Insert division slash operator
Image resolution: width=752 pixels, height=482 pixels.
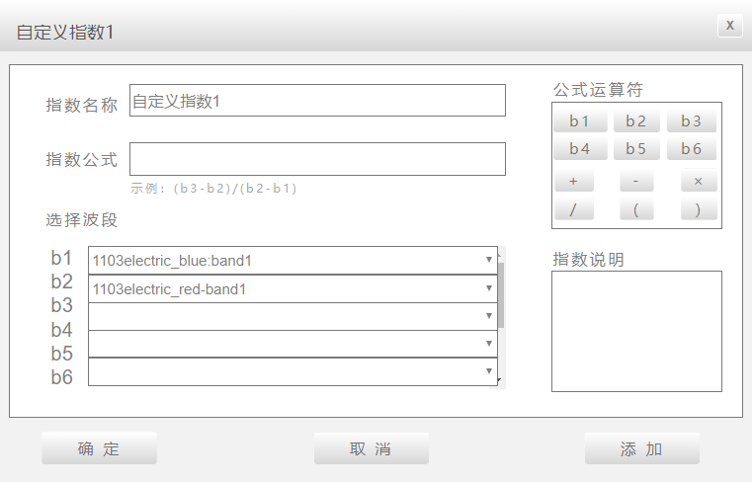(x=574, y=209)
